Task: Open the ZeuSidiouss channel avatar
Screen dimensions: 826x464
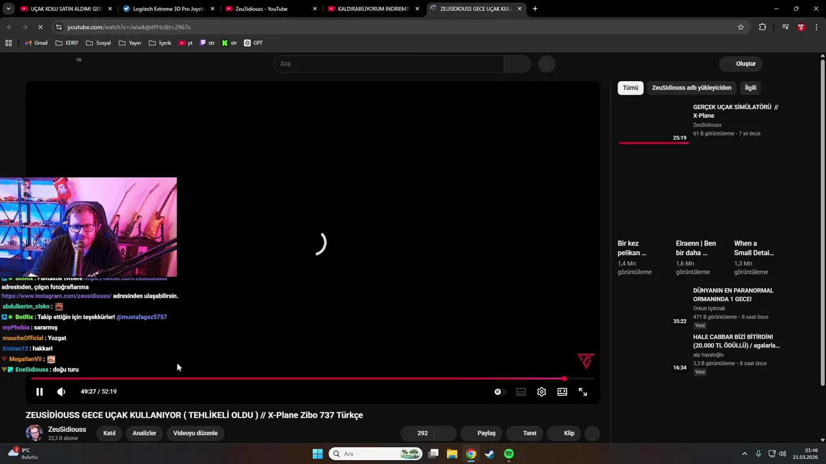Action: (x=34, y=433)
